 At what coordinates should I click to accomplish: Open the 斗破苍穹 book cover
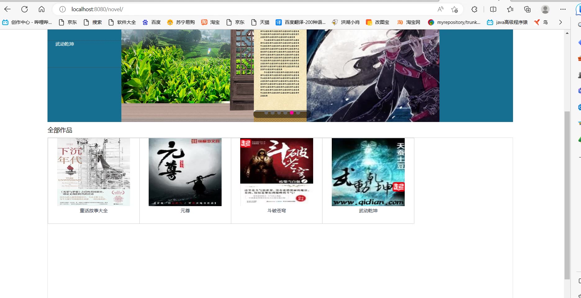click(277, 172)
